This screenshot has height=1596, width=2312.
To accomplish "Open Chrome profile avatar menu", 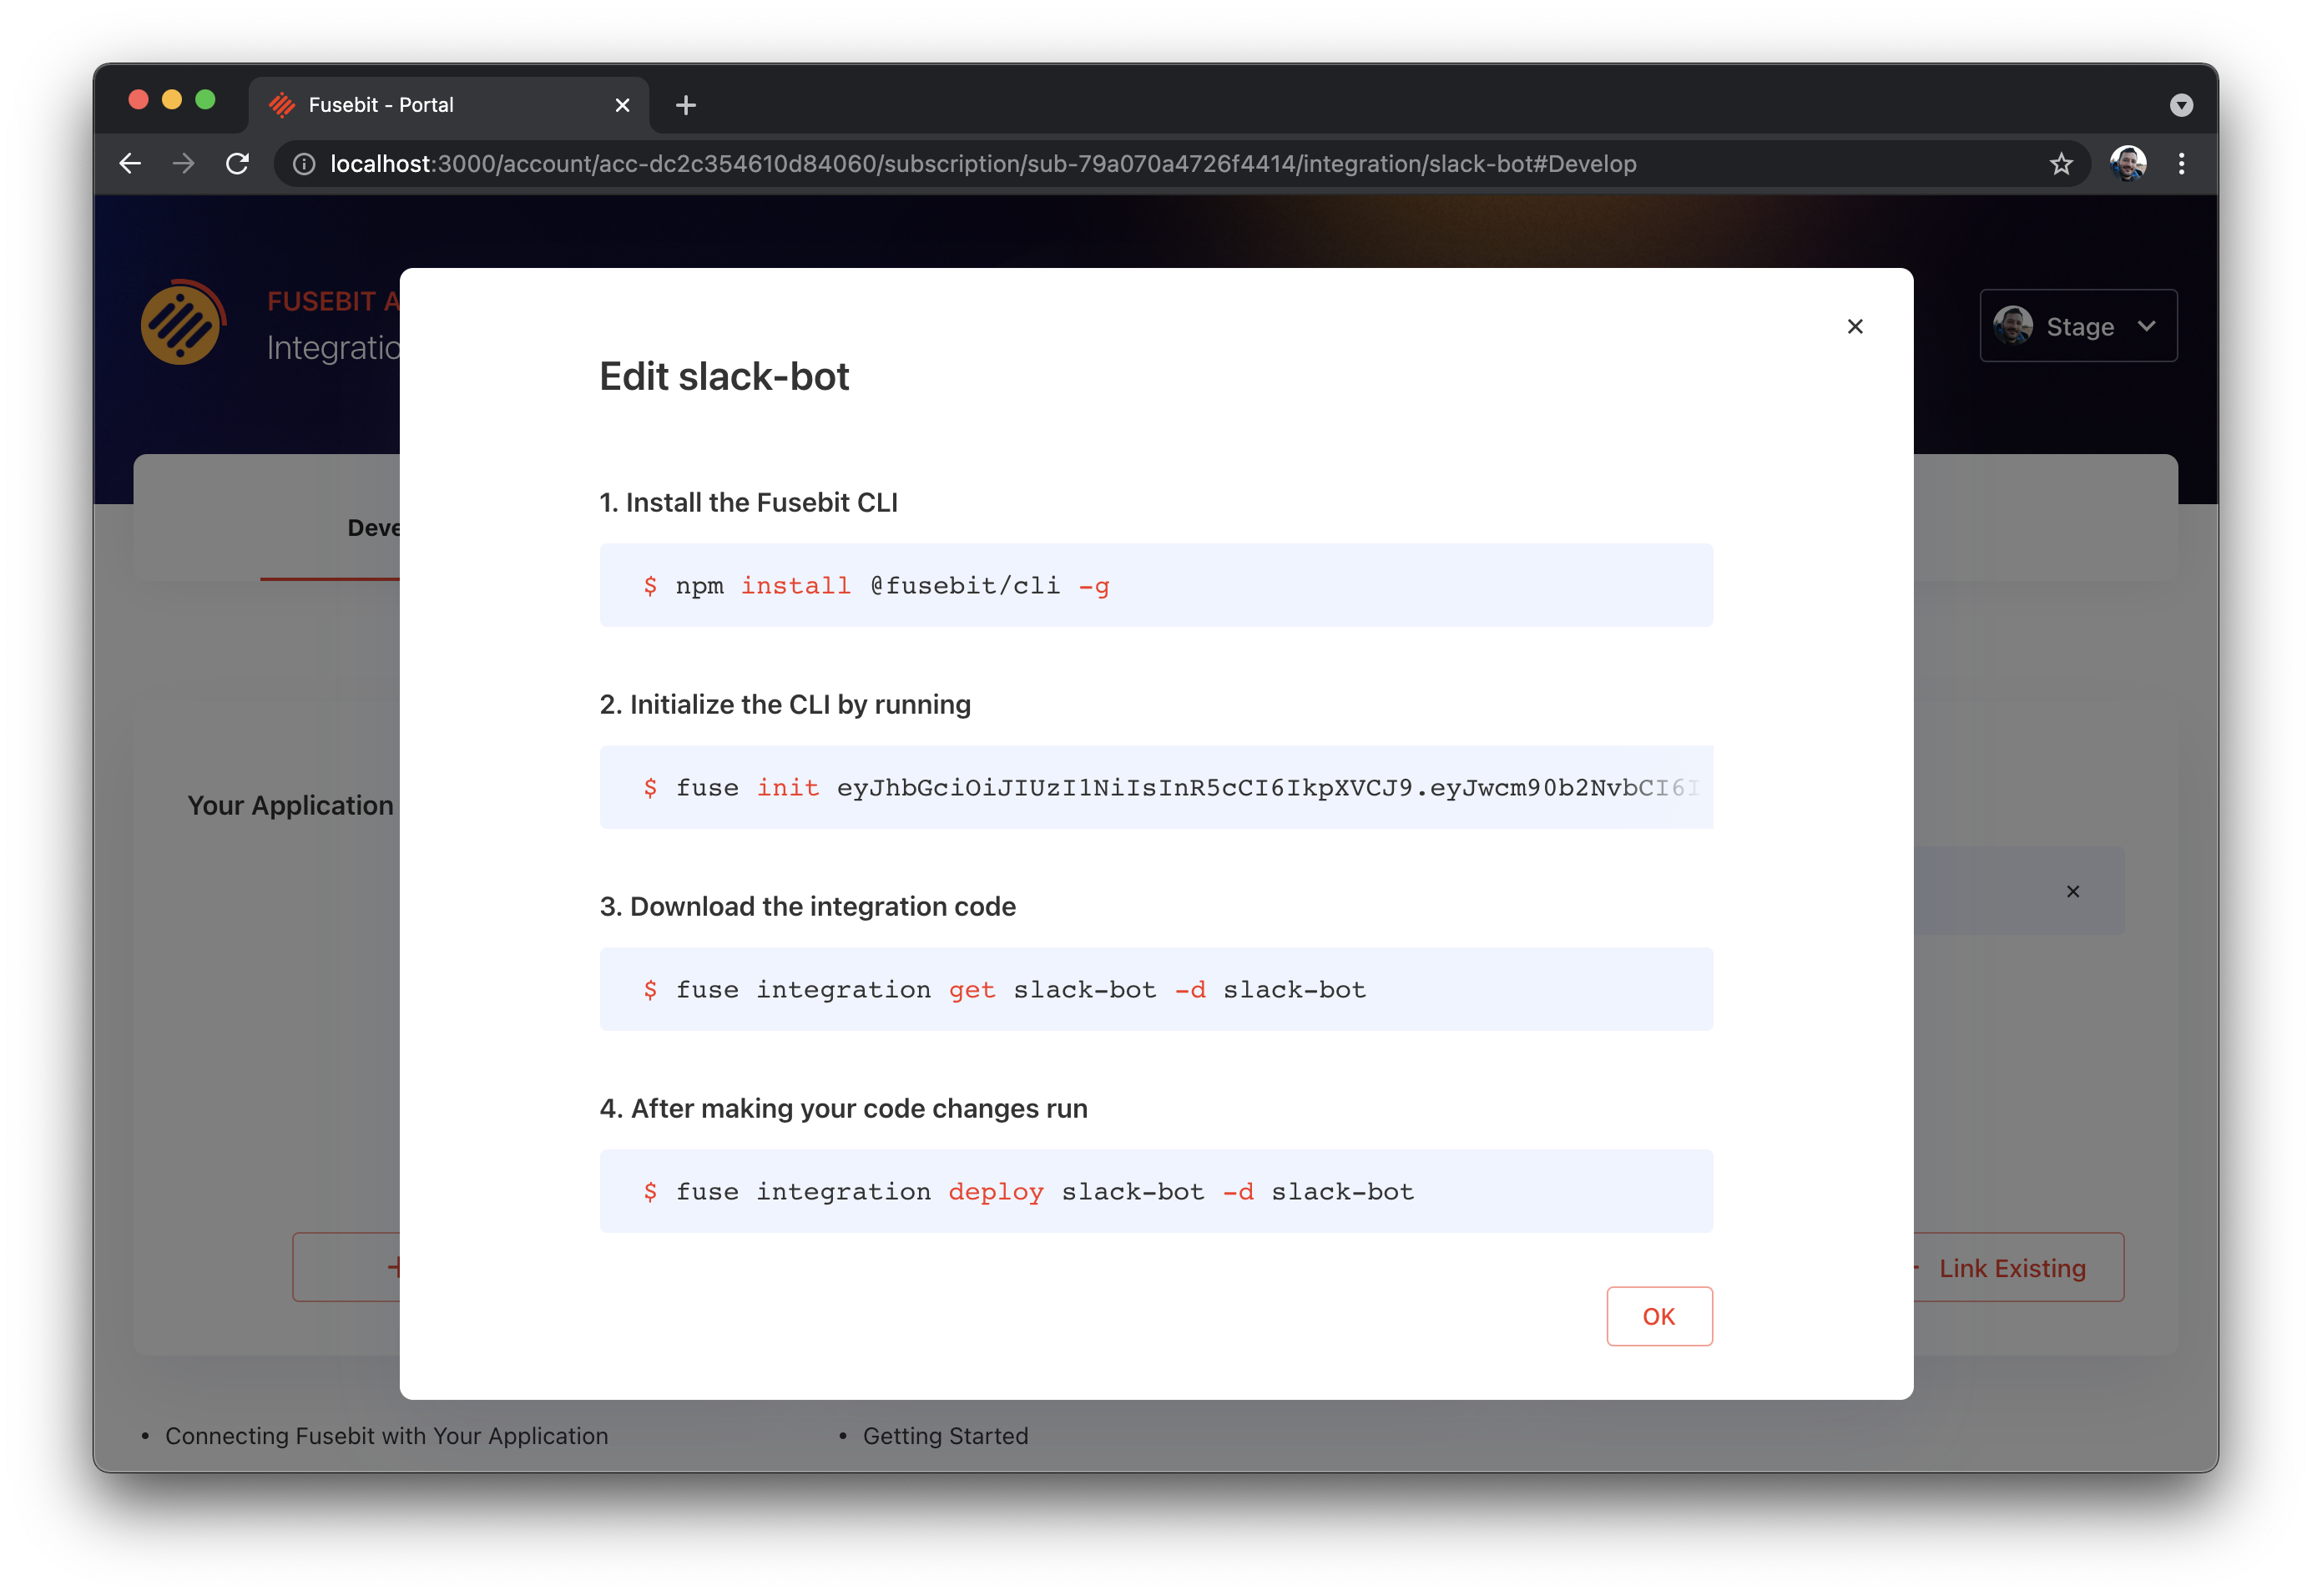I will click(x=2127, y=163).
